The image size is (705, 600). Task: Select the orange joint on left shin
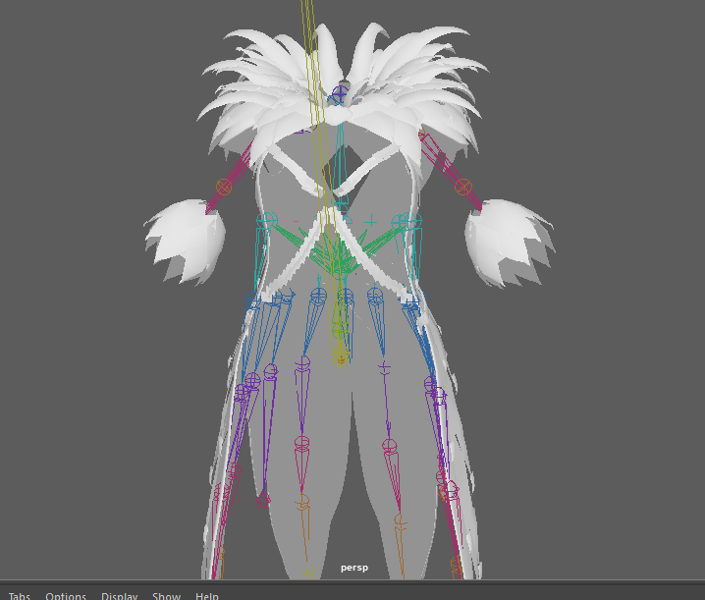[x=302, y=502]
